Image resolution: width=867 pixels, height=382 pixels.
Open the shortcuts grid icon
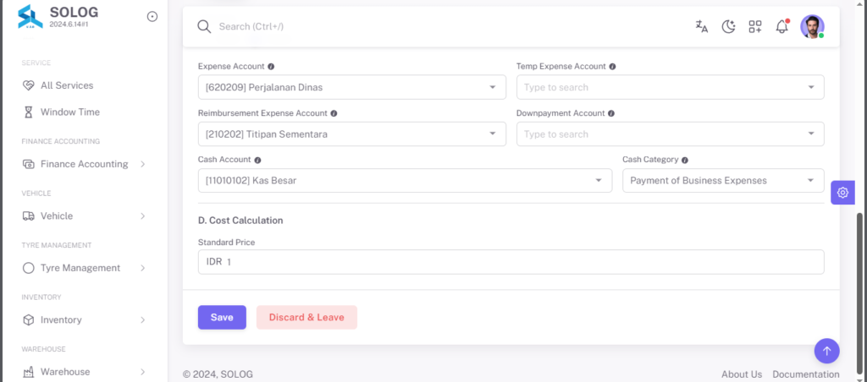[755, 26]
